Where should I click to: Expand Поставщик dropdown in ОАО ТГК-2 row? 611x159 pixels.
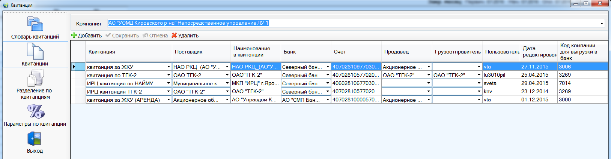[227, 75]
